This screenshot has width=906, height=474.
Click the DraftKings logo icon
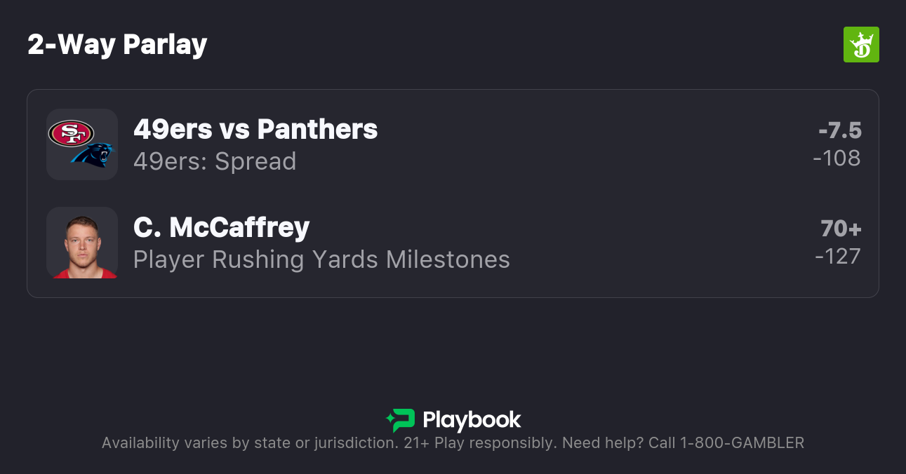coord(861,45)
